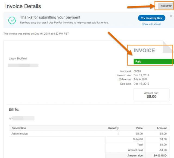Click the Description column header
174x158 pixels.
point(19,128)
